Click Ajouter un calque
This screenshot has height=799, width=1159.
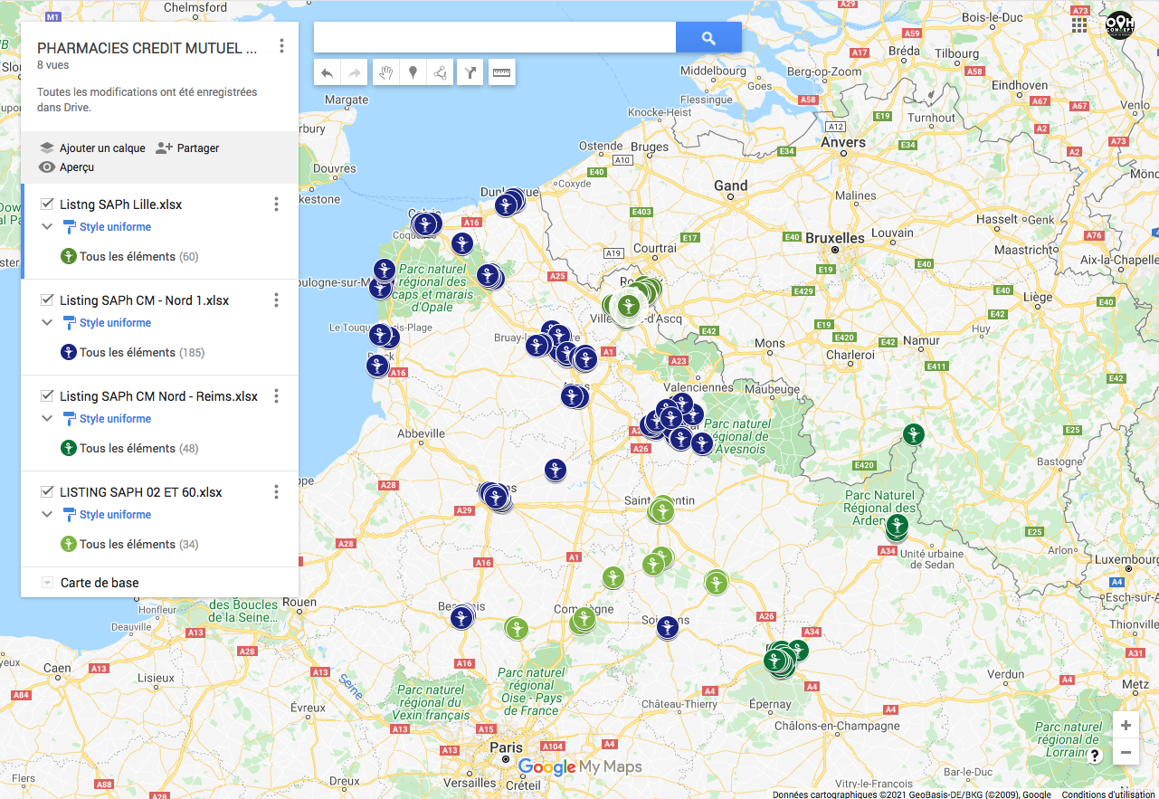(x=102, y=148)
